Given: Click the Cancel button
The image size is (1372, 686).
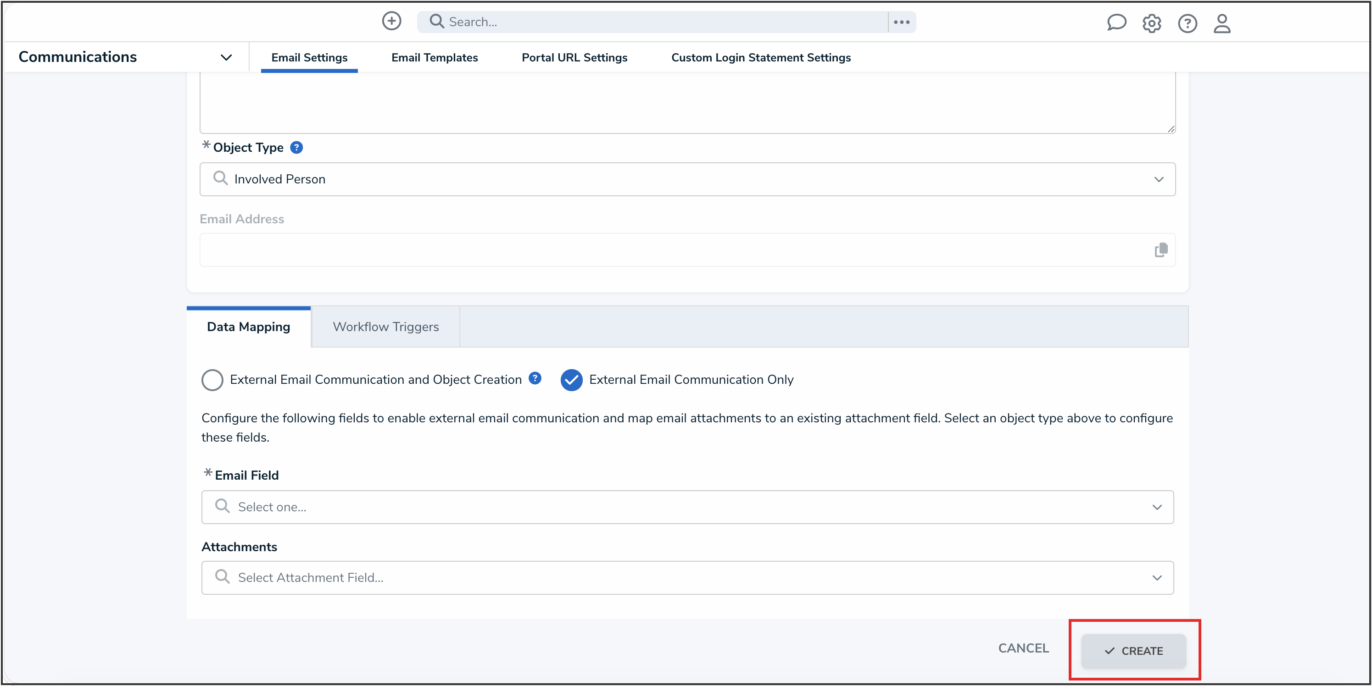Looking at the screenshot, I should tap(1023, 648).
